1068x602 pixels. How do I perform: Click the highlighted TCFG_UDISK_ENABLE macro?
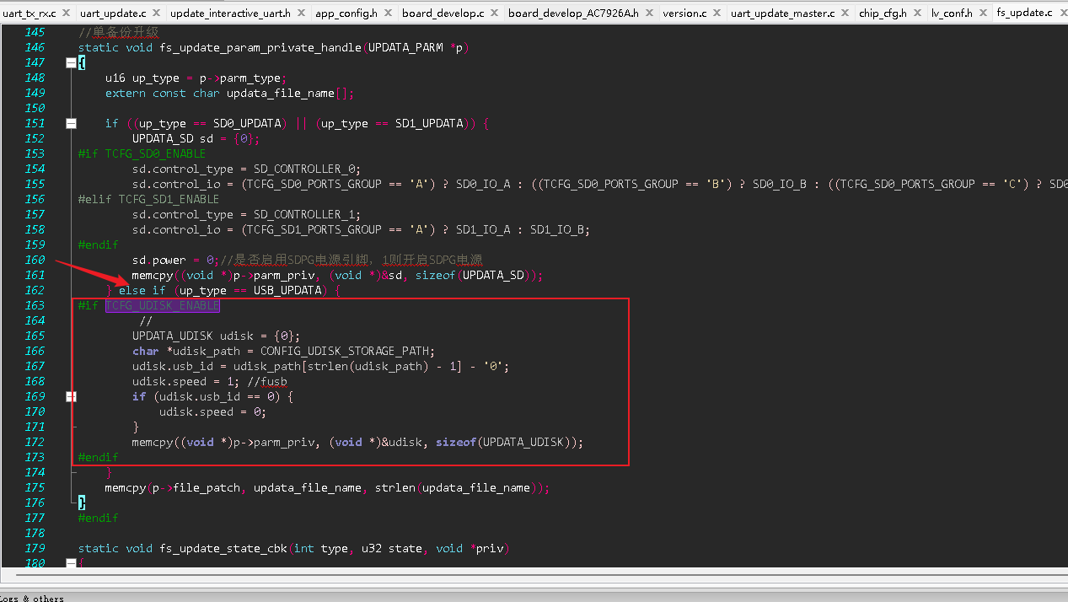point(163,305)
